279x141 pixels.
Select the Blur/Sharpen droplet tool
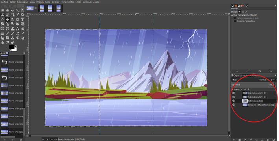click(x=2, y=42)
